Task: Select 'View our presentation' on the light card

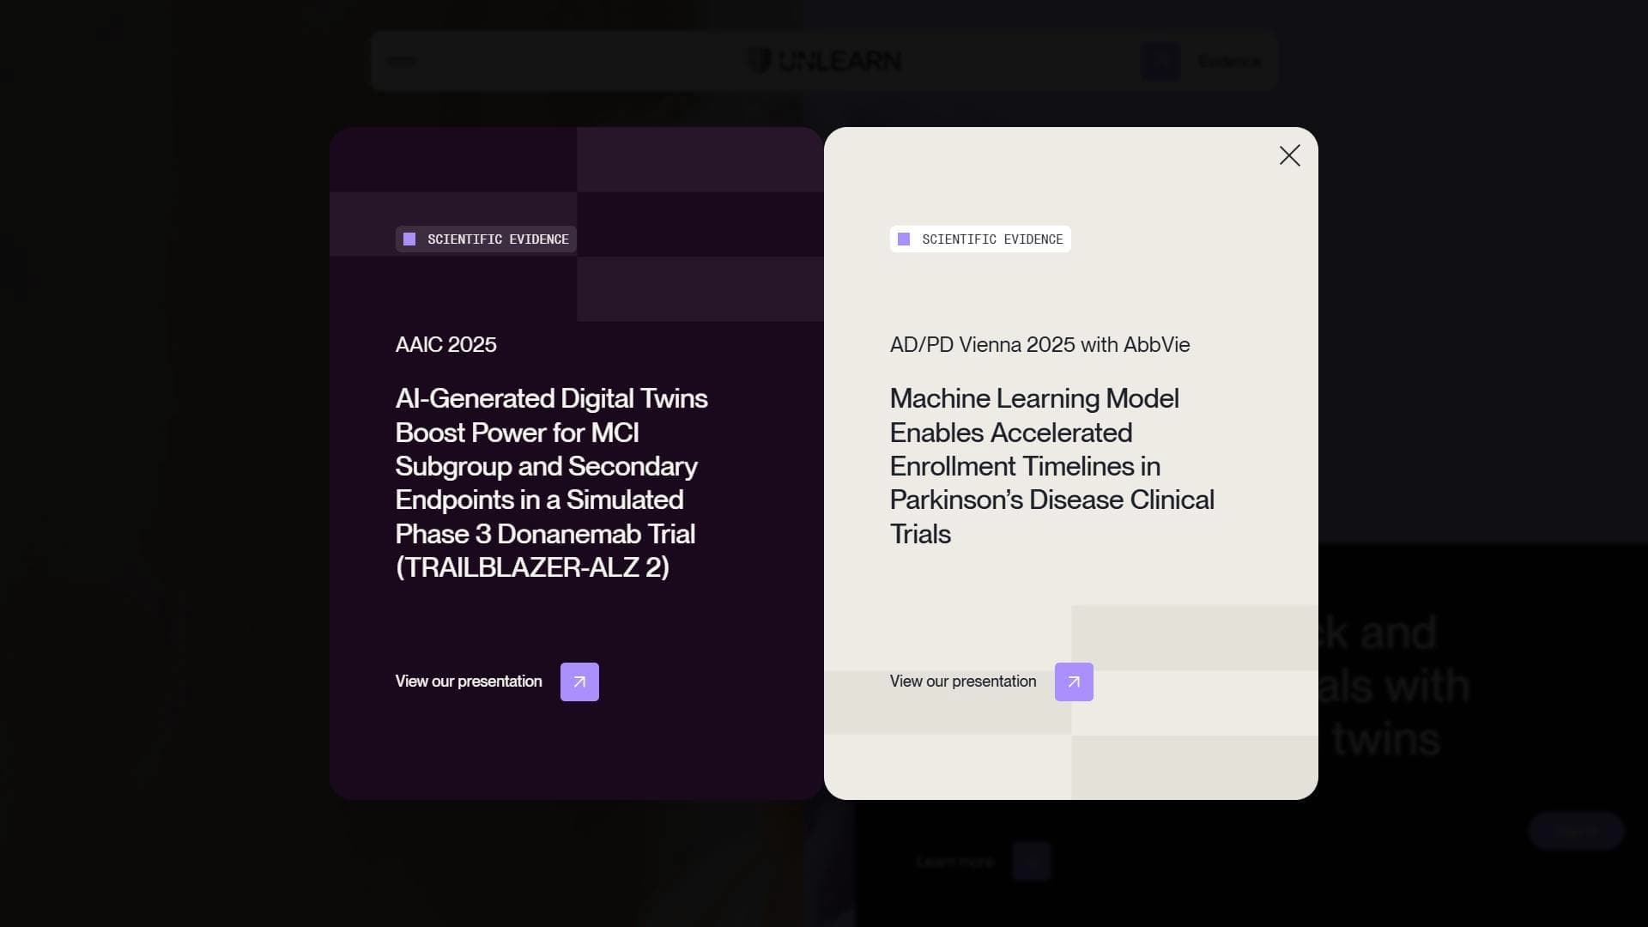Action: 963,682
